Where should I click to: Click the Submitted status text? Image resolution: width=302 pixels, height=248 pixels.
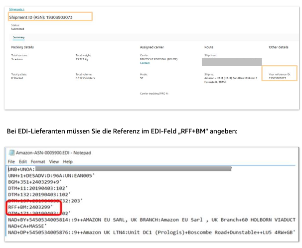[x=17, y=29]
